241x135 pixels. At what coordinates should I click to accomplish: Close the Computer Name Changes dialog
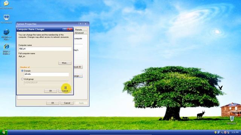70,29
